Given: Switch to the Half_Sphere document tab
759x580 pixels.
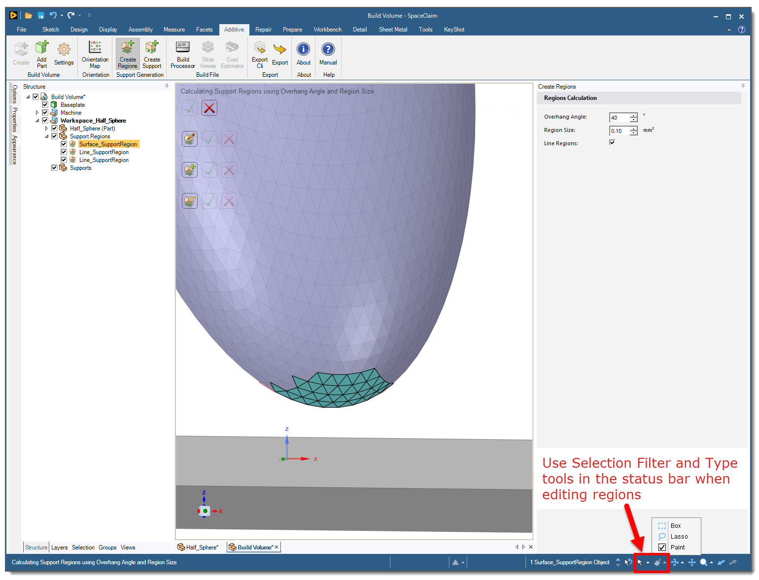Looking at the screenshot, I should pos(198,547).
